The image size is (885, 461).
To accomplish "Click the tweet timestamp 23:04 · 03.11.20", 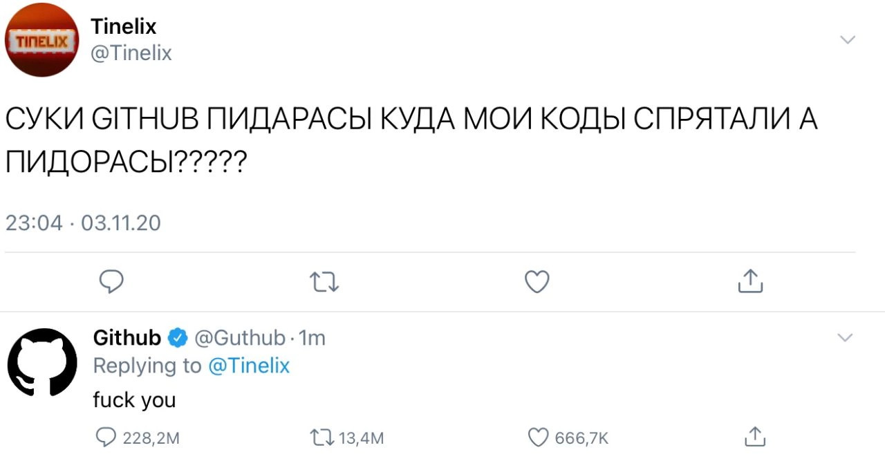I will 83,223.
